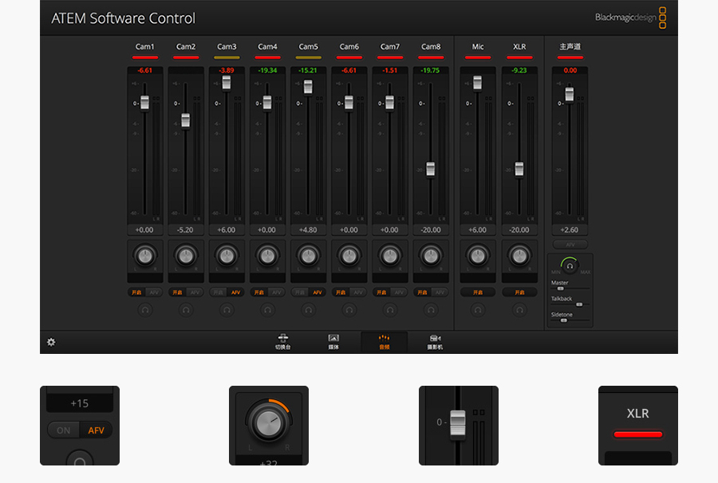718x483 pixels.
Task: Enable AFV on Cam7 channel
Action: [398, 293]
